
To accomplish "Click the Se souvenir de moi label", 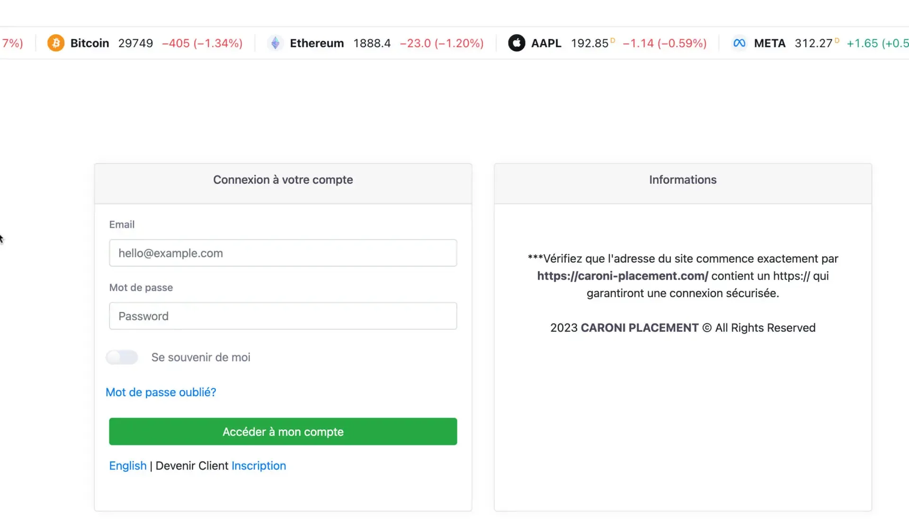I will [x=201, y=357].
